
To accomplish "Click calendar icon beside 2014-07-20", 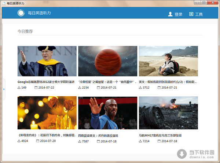I will coord(38,141).
